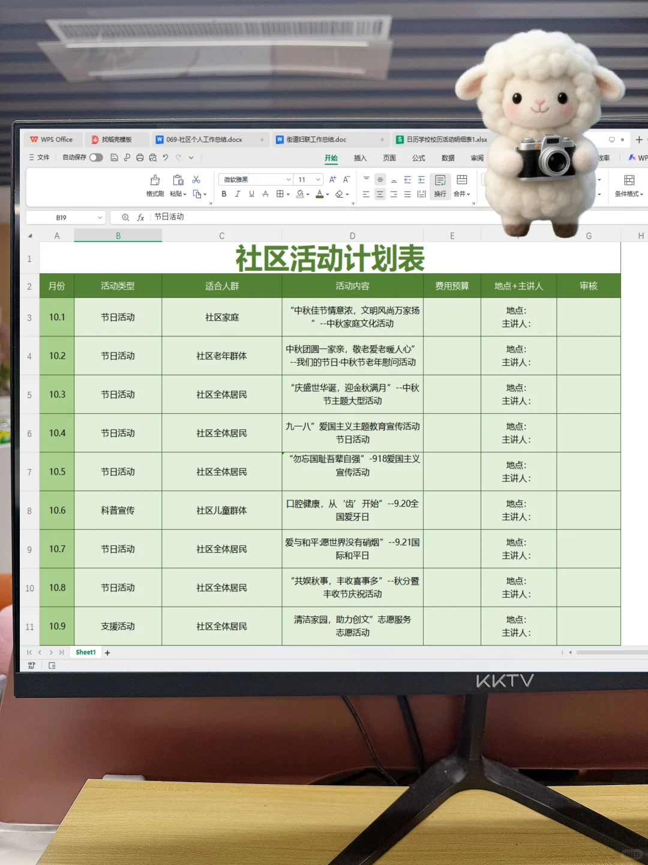Click the horizontal scrollbar at bottom right
The height and width of the screenshot is (865, 648).
pyautogui.click(x=611, y=652)
